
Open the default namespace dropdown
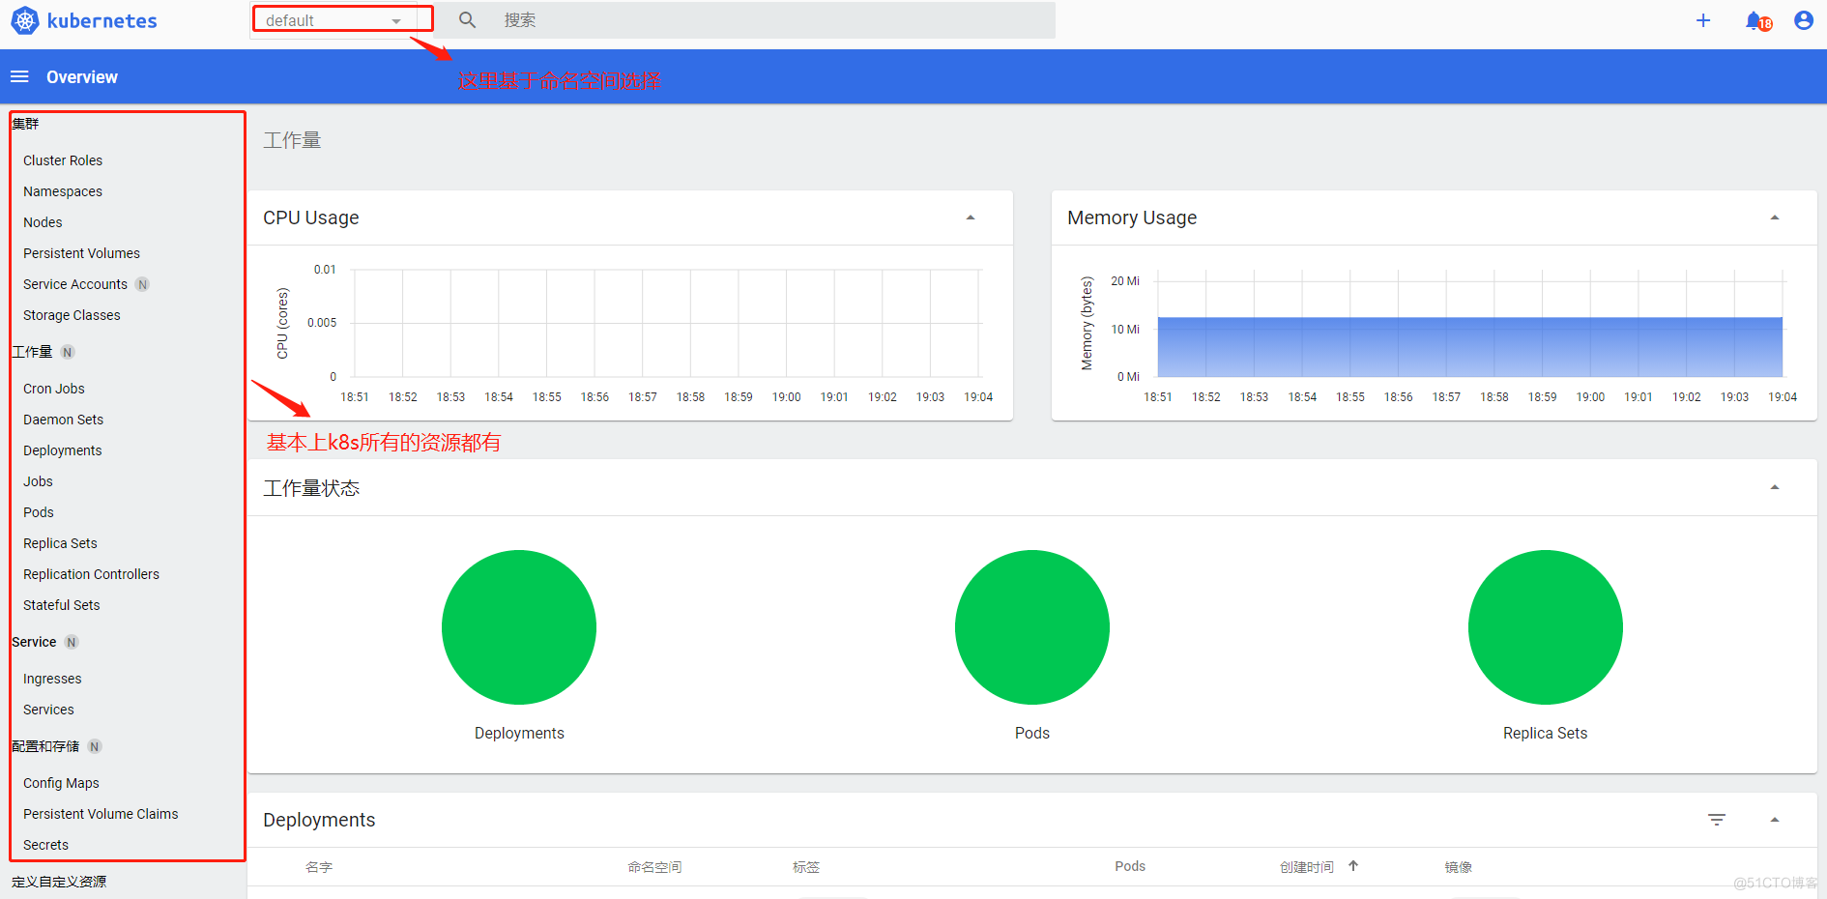(334, 20)
